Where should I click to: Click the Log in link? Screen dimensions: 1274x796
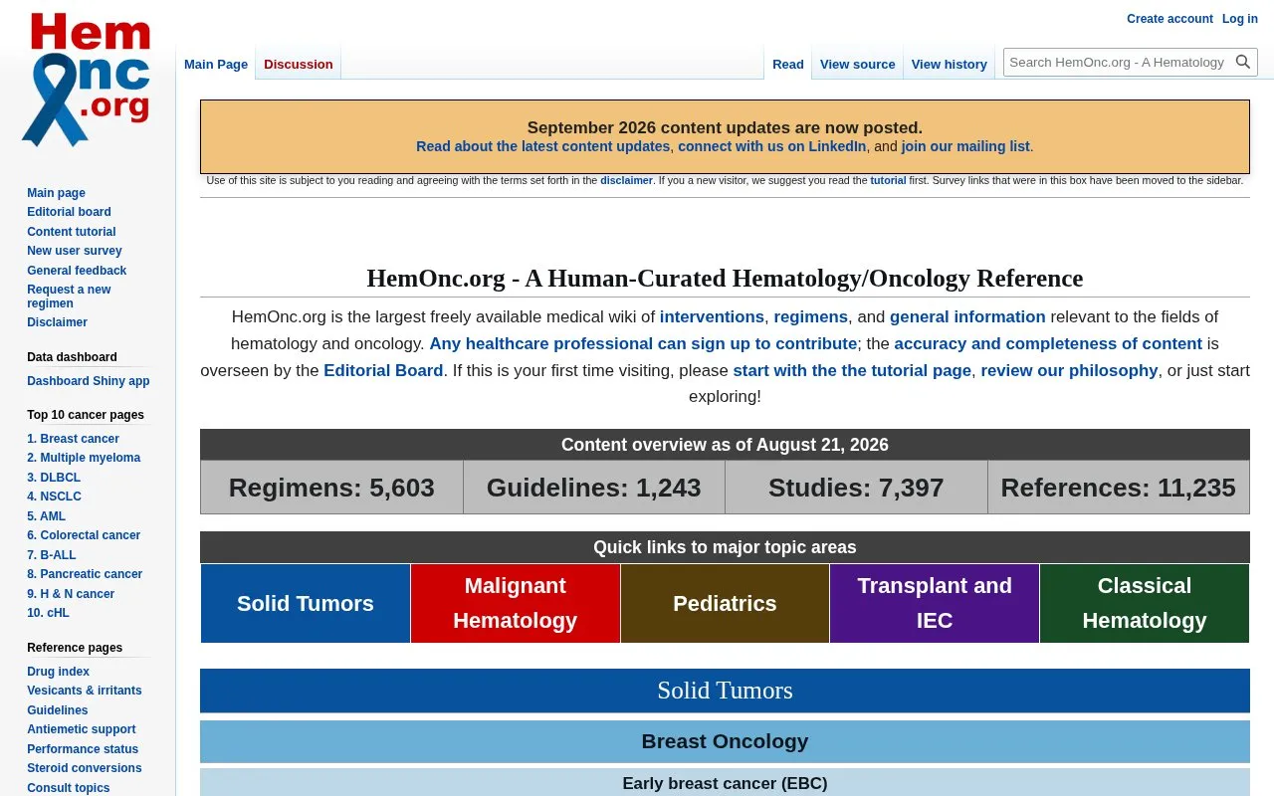pyautogui.click(x=1240, y=19)
